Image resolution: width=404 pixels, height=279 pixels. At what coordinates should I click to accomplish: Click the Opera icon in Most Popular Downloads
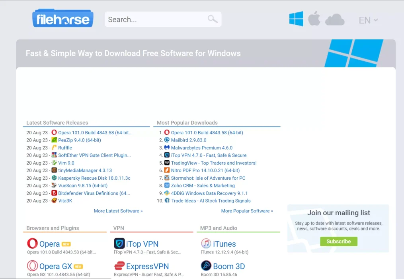pyautogui.click(x=167, y=132)
